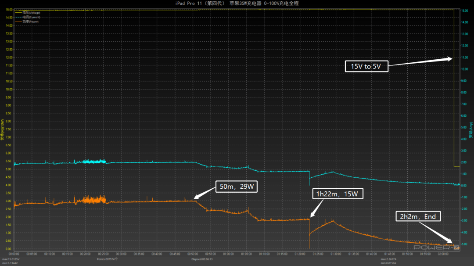Viewport: 474px width, 266px height.
Task: Toggle the Power series in the legend
Action: pos(27,22)
